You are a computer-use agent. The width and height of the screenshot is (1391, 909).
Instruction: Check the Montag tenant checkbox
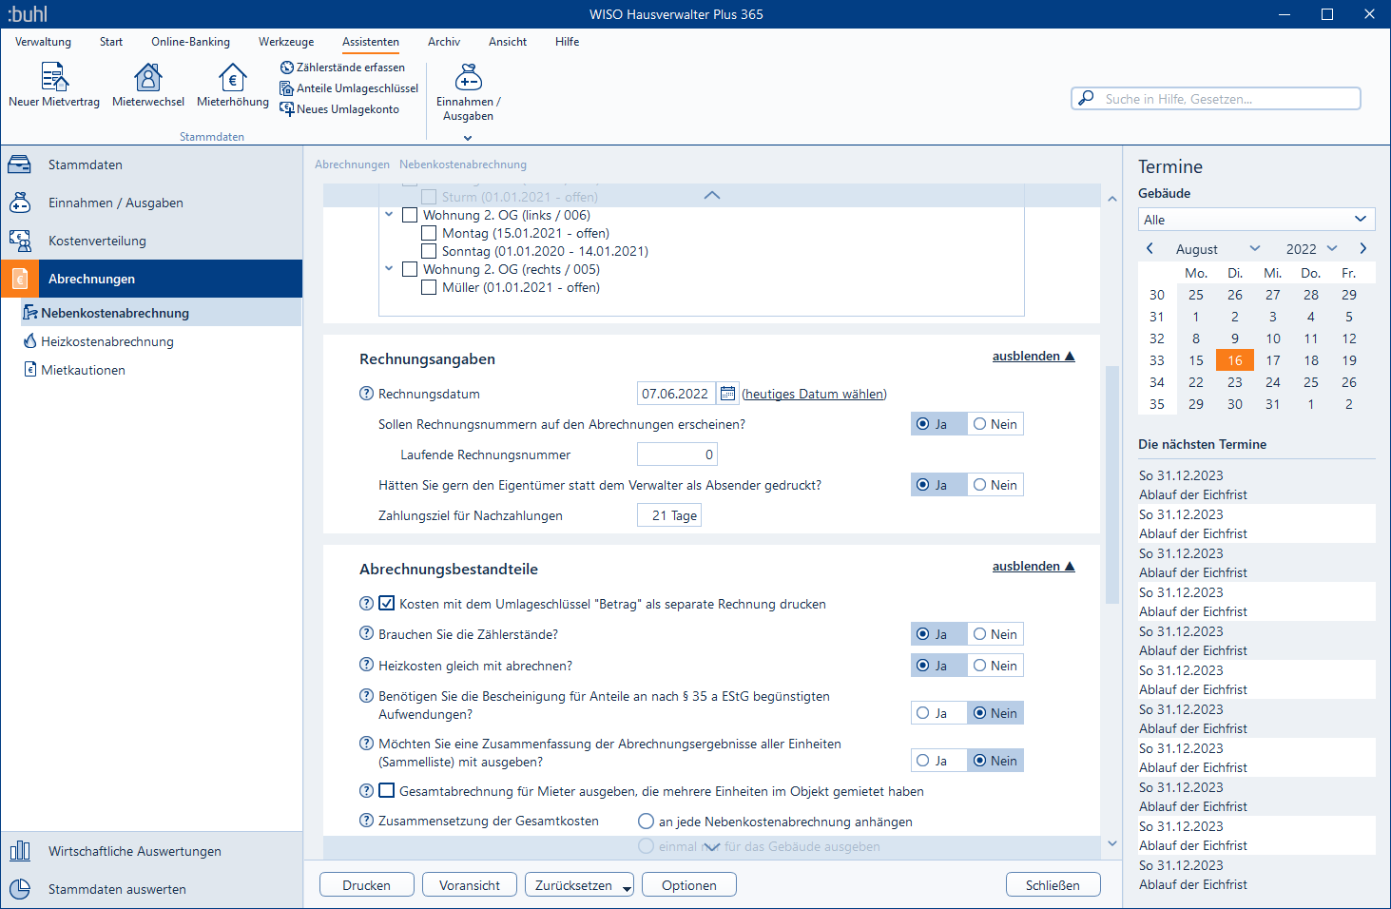tap(429, 233)
